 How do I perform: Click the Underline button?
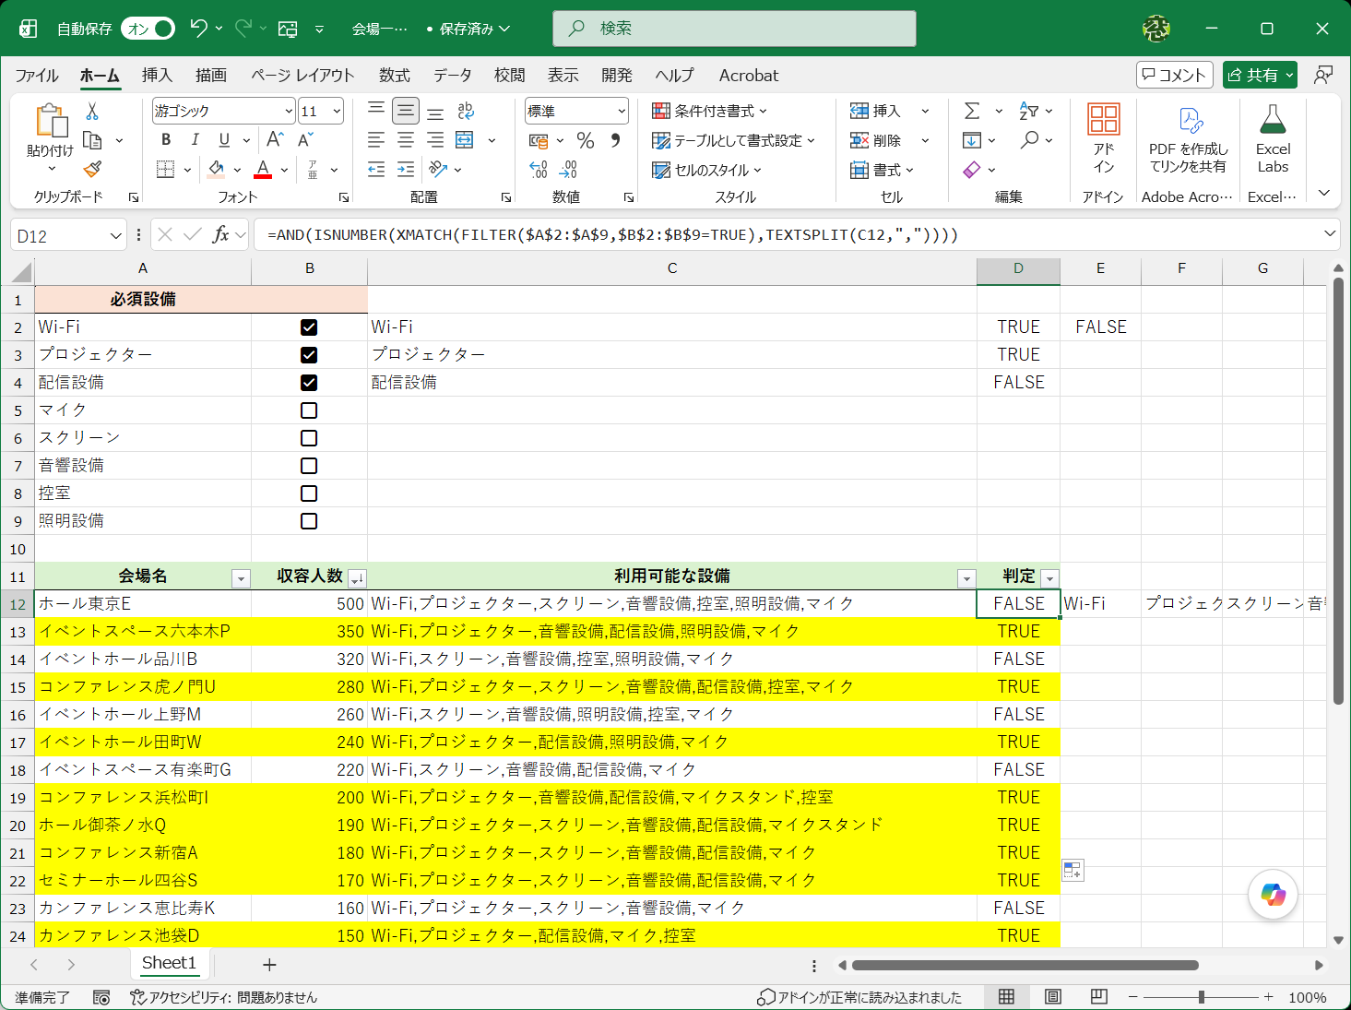point(224,140)
